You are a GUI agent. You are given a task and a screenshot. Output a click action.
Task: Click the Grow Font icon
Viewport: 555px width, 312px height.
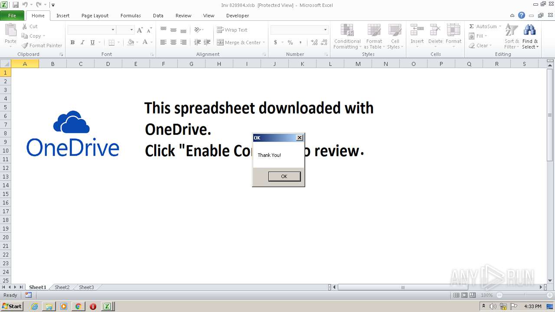[x=140, y=30]
